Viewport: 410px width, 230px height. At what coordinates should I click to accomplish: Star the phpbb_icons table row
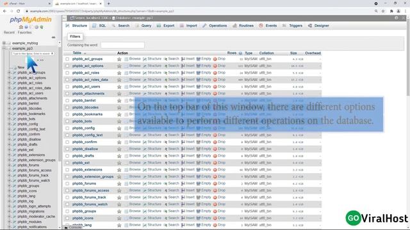click(119, 218)
